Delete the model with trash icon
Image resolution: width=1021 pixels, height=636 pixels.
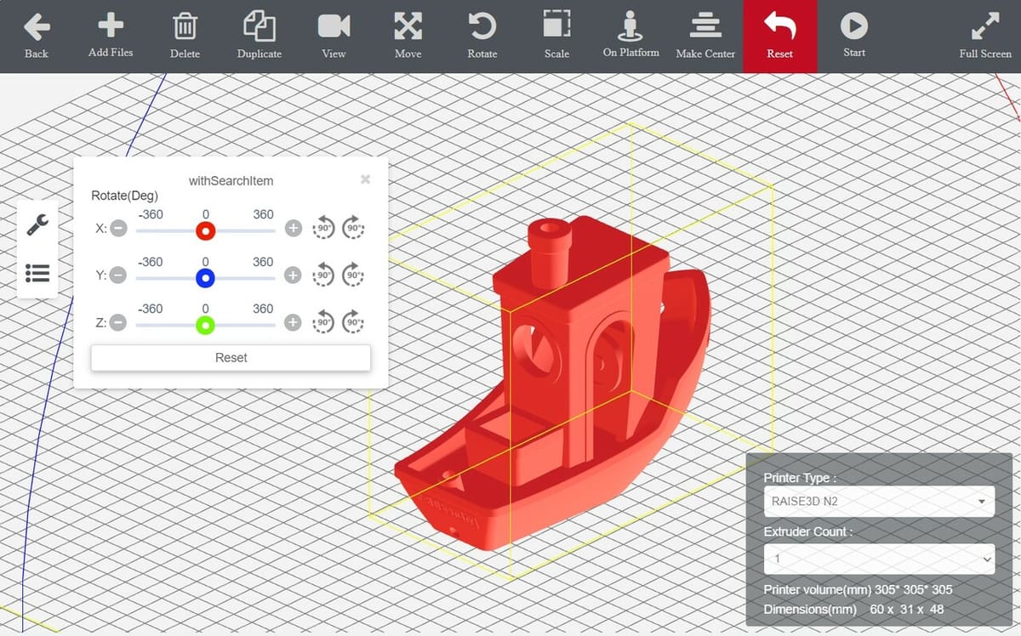(185, 26)
